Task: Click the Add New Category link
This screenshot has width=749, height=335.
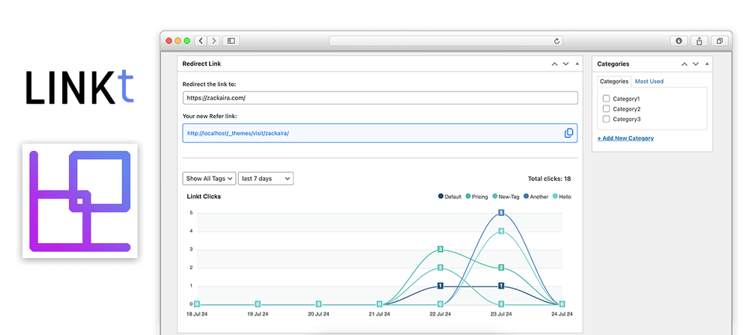Action: (625, 138)
